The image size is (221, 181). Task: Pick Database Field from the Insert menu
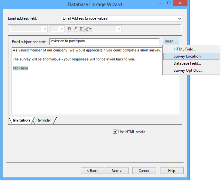[x=187, y=63]
